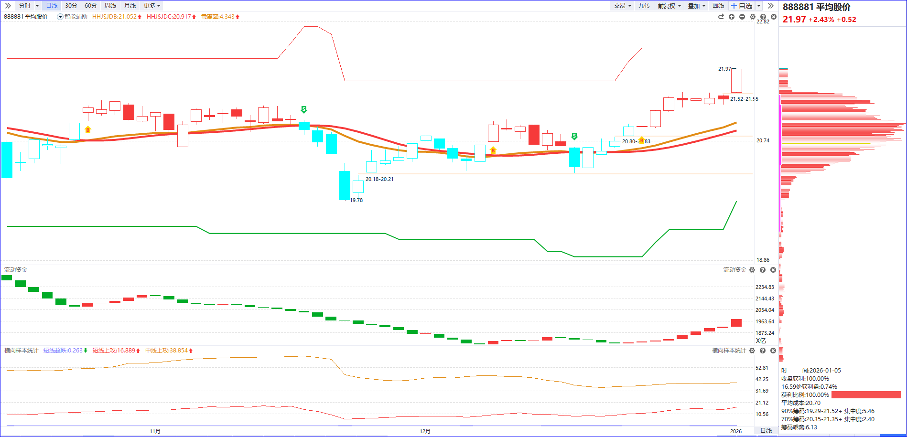Switch to the 60分 period tab
Image resolution: width=907 pixels, height=437 pixels.
coord(91,6)
